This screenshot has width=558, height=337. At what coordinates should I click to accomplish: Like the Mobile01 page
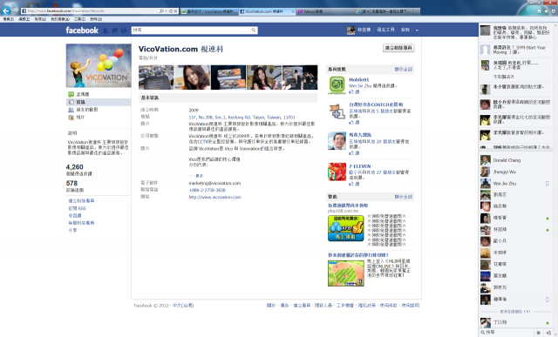tap(354, 91)
